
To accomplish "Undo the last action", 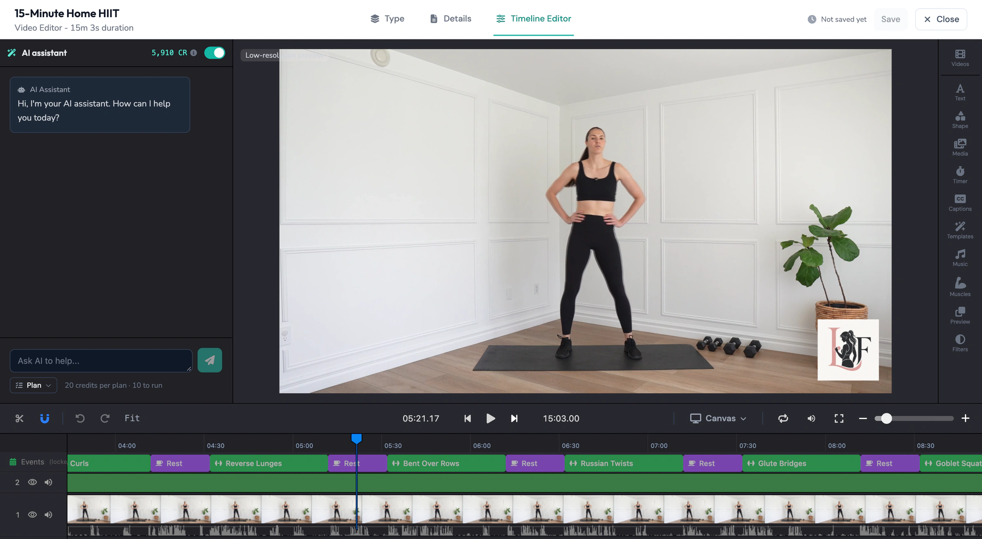I will 80,418.
